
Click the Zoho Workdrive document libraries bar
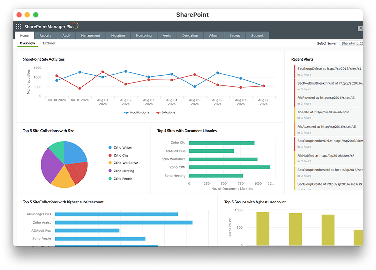(x=223, y=159)
